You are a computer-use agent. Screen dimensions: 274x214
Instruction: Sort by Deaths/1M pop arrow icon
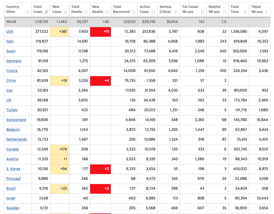[x=225, y=12]
